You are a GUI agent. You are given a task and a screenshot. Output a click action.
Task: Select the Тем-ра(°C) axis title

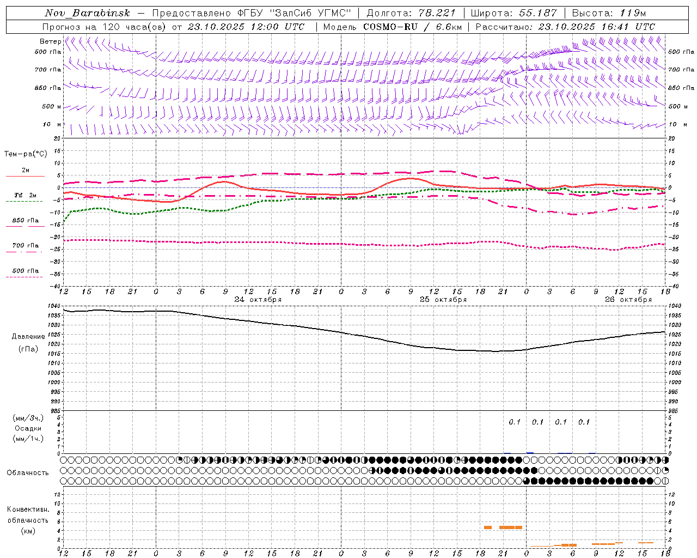click(26, 154)
